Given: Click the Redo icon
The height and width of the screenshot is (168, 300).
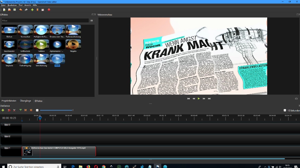Looking at the screenshot, I should 26,10.
